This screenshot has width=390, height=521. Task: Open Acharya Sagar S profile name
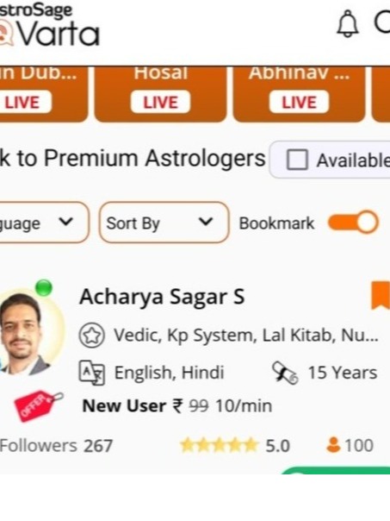[162, 297]
